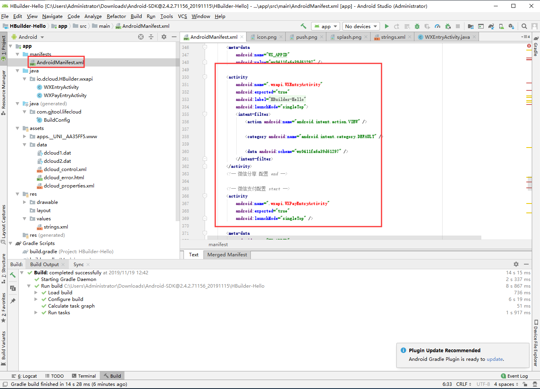Select dcloud_control.xml in the project tree
Screen dimensions: 540x389
pyautogui.click(x=61, y=169)
